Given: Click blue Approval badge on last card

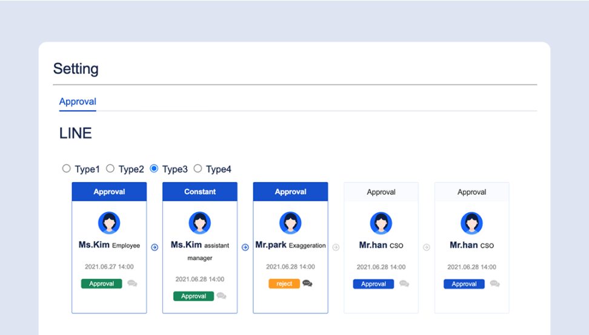Looking at the screenshot, I should [464, 284].
